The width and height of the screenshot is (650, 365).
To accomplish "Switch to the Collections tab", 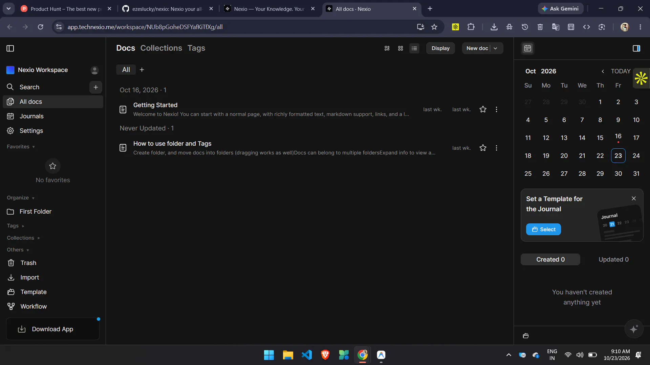I will (161, 48).
